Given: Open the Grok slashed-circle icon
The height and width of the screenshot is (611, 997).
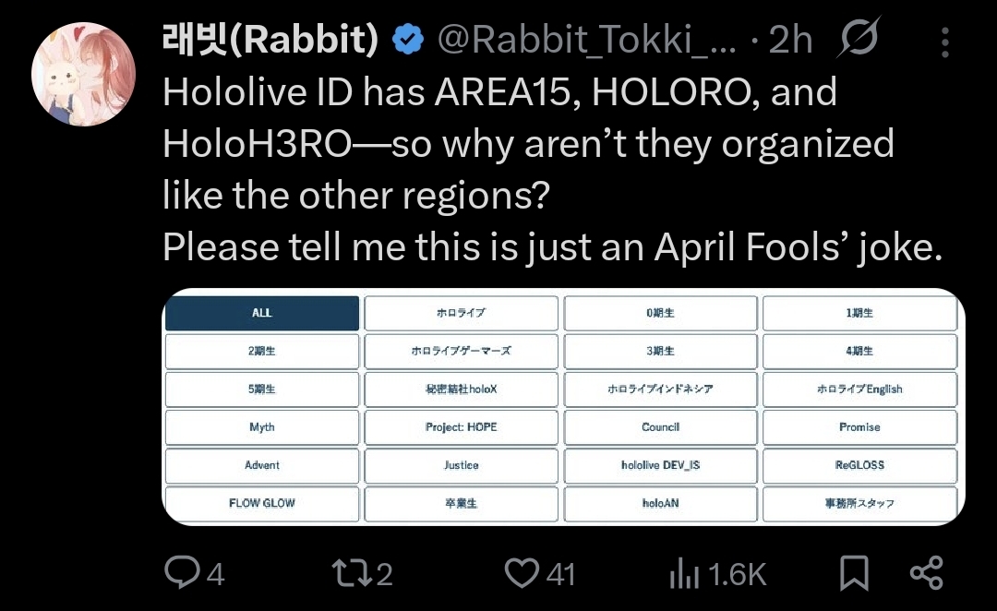Looking at the screenshot, I should 859,38.
